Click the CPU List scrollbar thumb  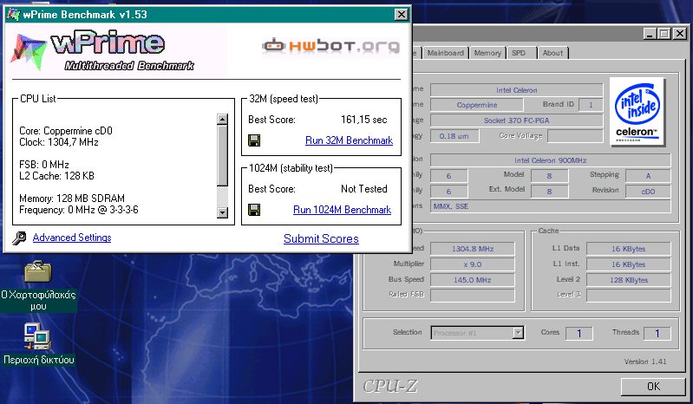coord(222,156)
